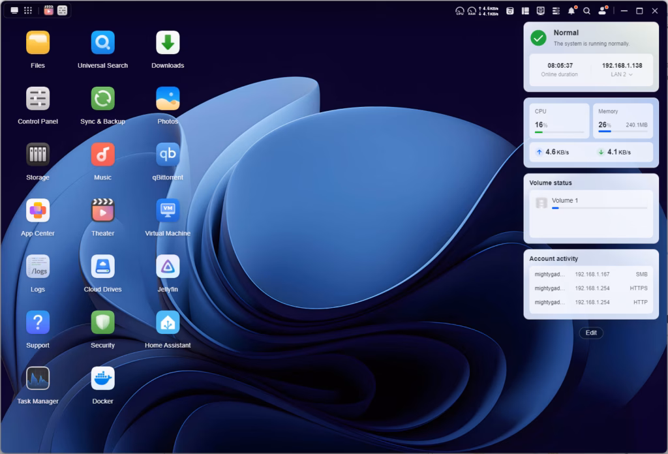Click the notification bell in top bar
668x454 pixels.
[x=571, y=11]
